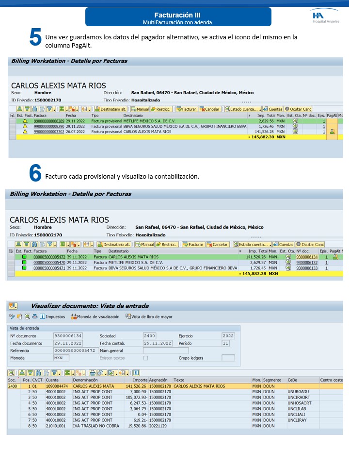This screenshot has width=349, height=466.
Task: Click account status icon for invoice 000005000005471
Action: [x=288, y=268]
